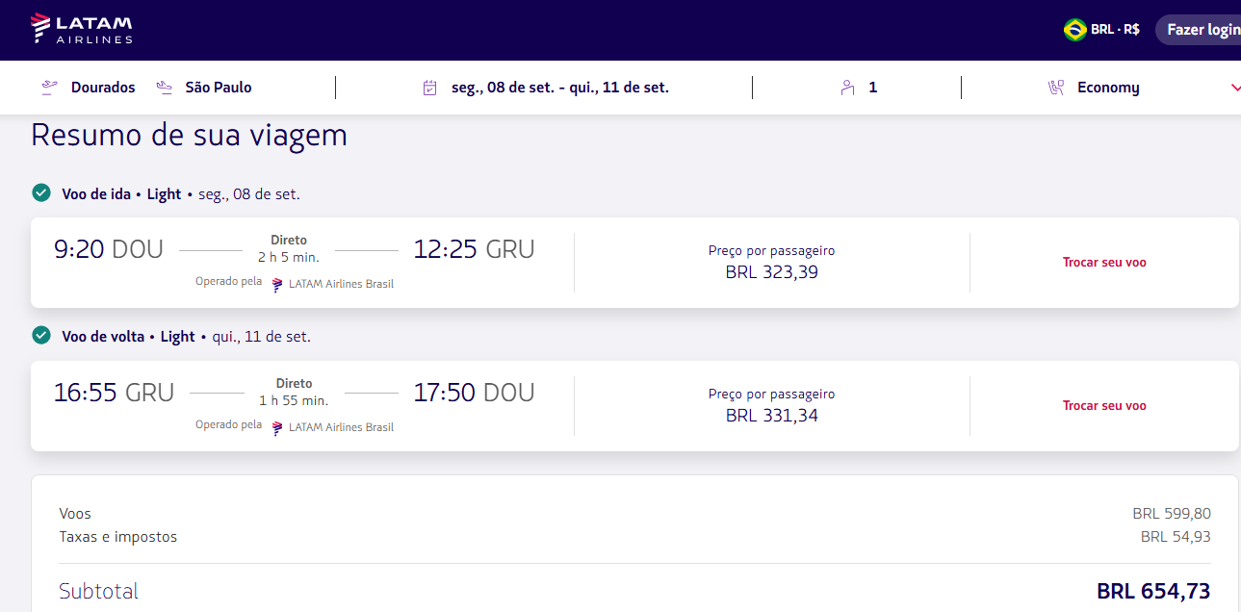Click the Resumo de sua viagem heading
Viewport: 1241px width, 612px height.
coord(189,135)
